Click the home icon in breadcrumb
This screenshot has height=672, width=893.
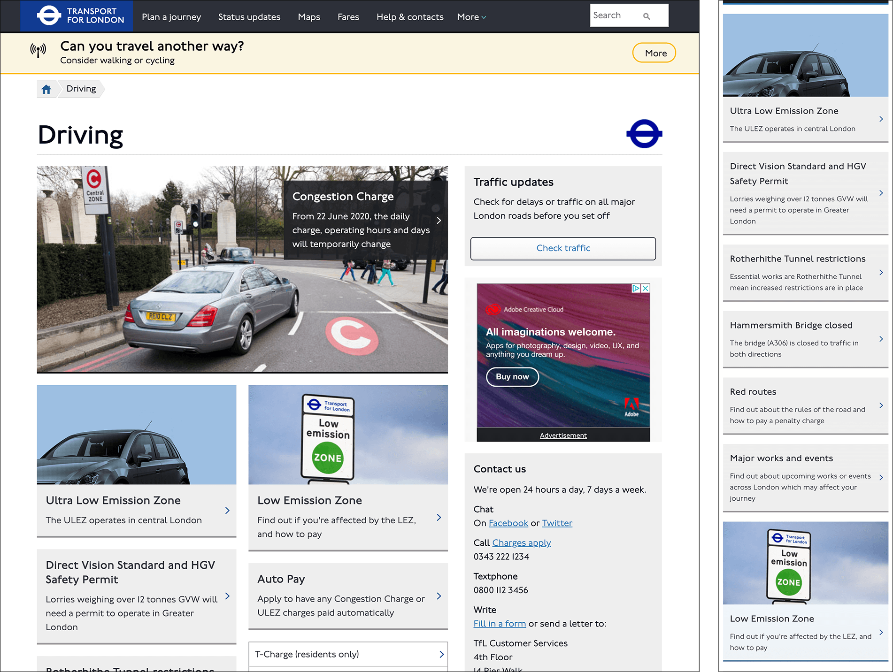46,89
